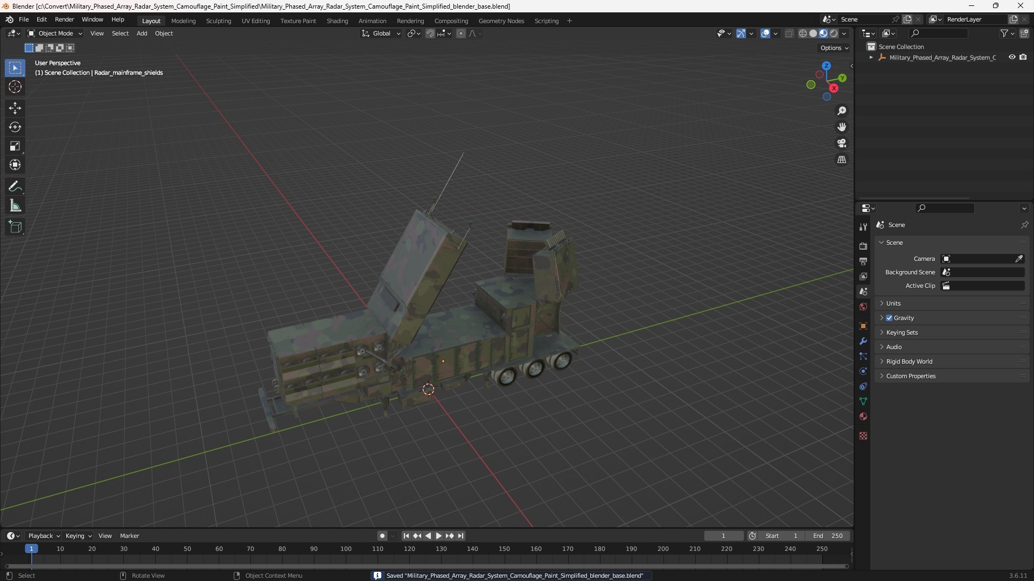Open the Object Mode dropdown
Screen dimensions: 1034x581
(x=55, y=33)
